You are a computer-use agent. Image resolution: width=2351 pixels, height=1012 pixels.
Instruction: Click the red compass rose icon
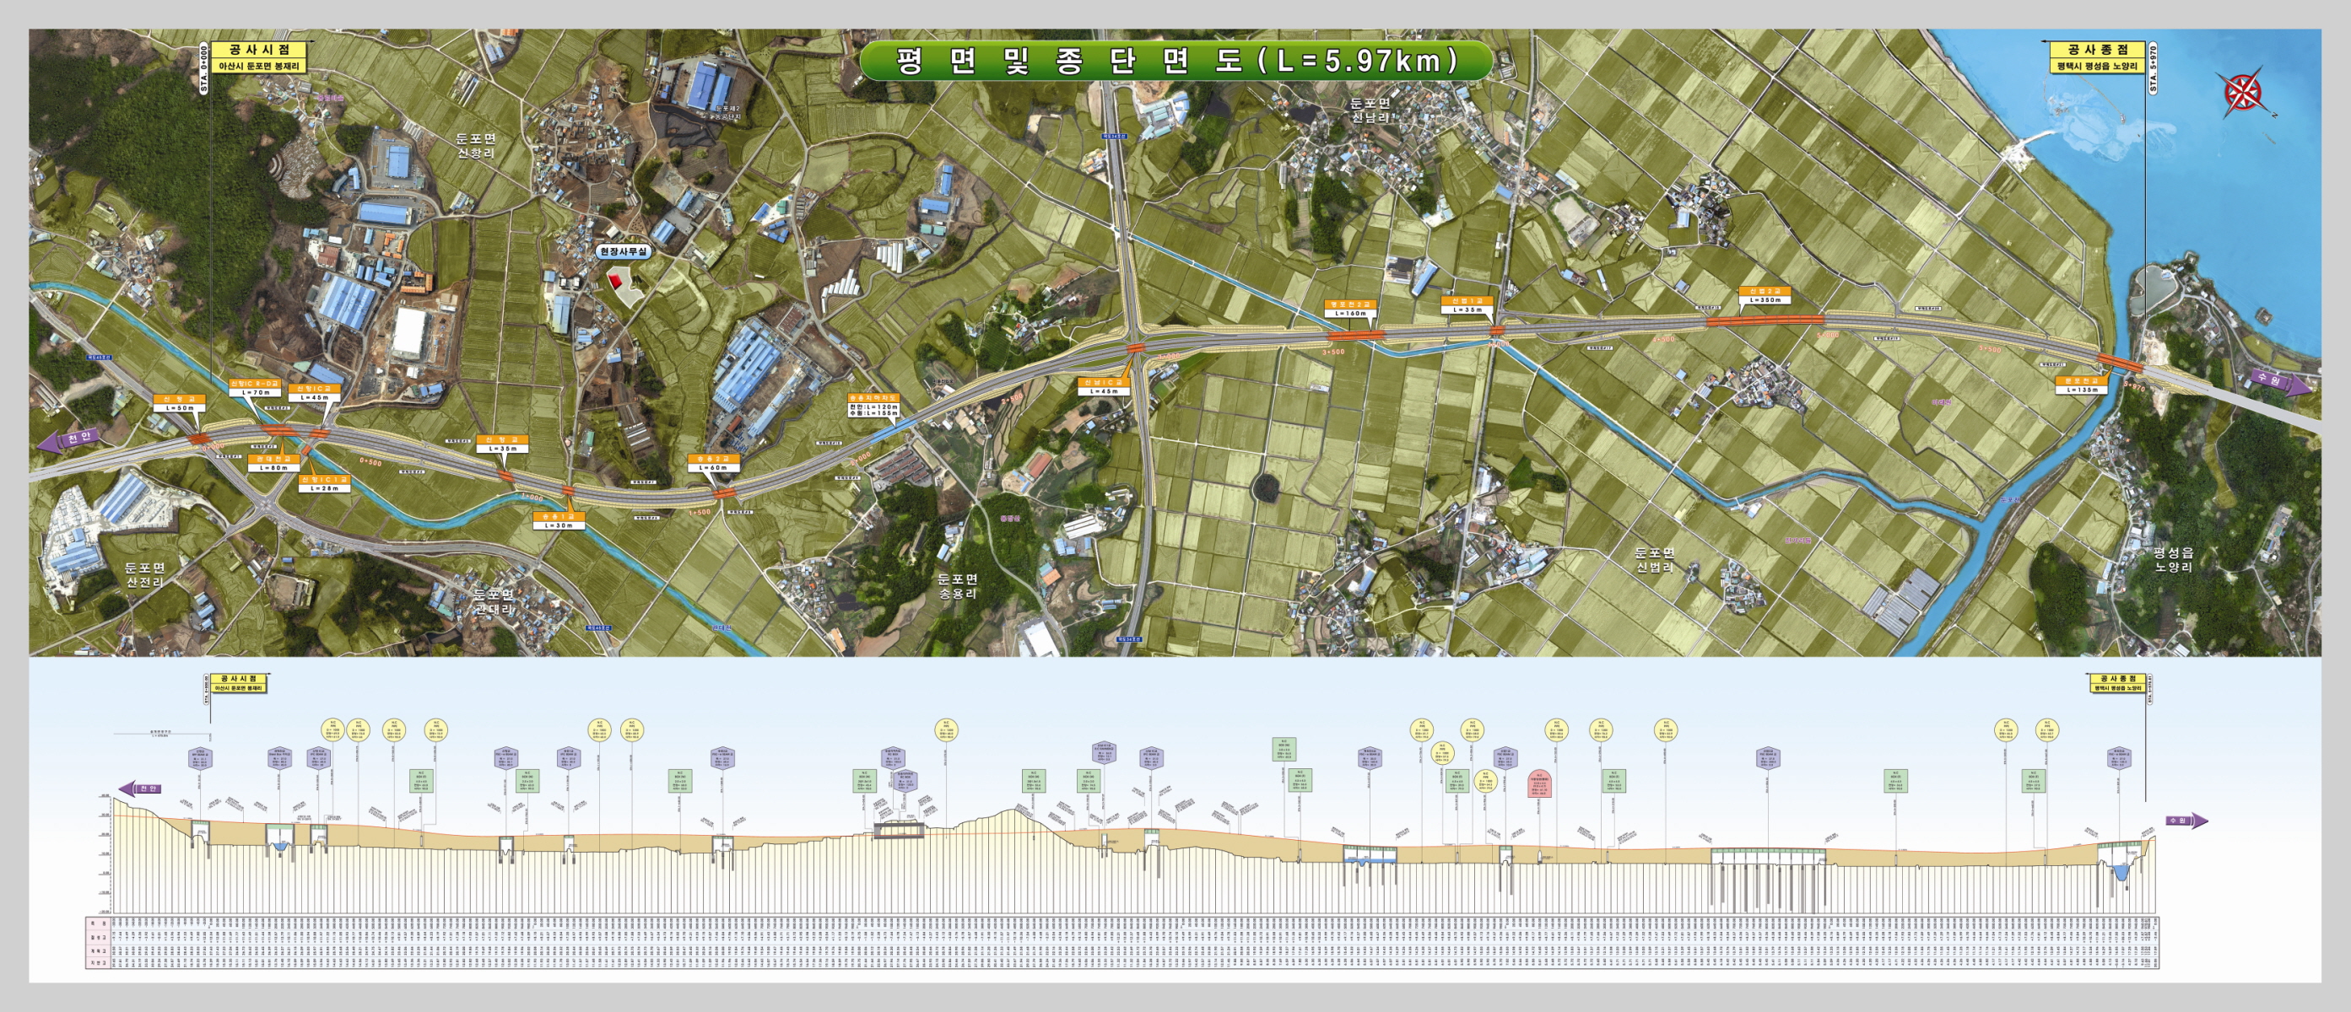[2242, 92]
